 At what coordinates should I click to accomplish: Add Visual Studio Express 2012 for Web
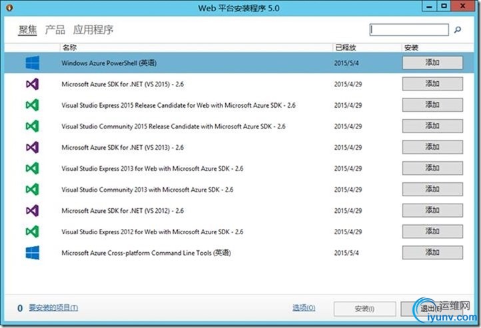pos(432,232)
